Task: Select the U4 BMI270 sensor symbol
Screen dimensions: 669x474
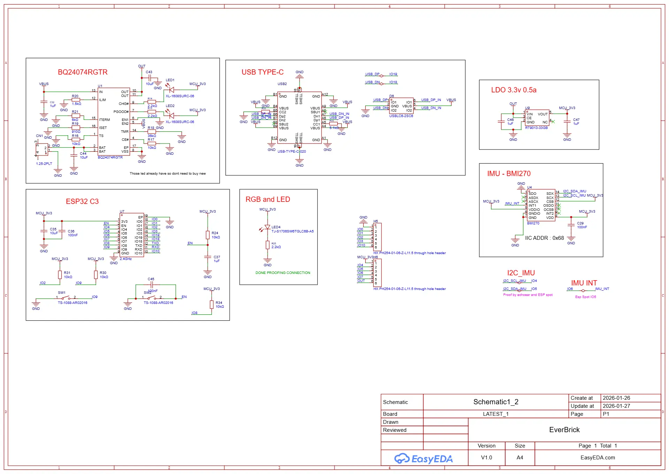Action: click(x=541, y=205)
